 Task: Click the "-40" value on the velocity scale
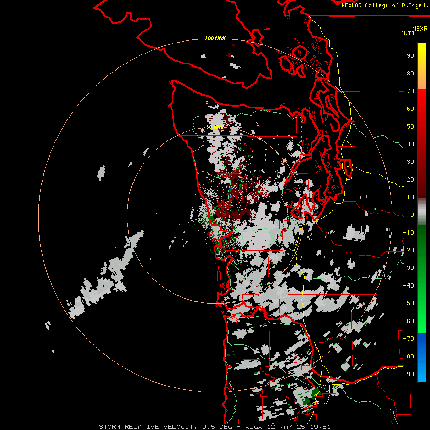click(x=408, y=286)
